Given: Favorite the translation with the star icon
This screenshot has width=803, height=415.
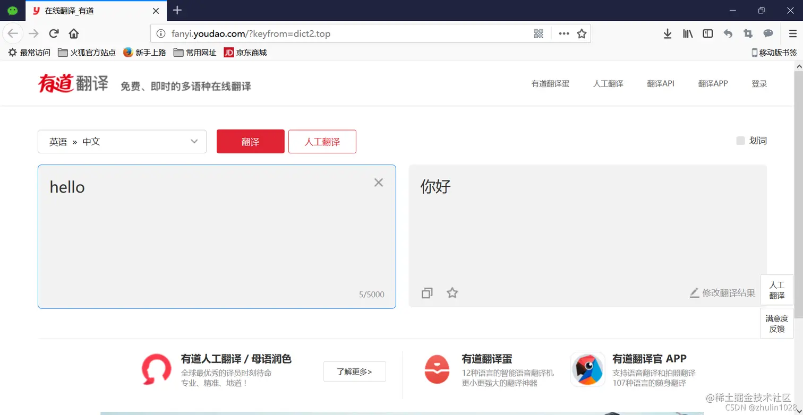Looking at the screenshot, I should coord(452,292).
